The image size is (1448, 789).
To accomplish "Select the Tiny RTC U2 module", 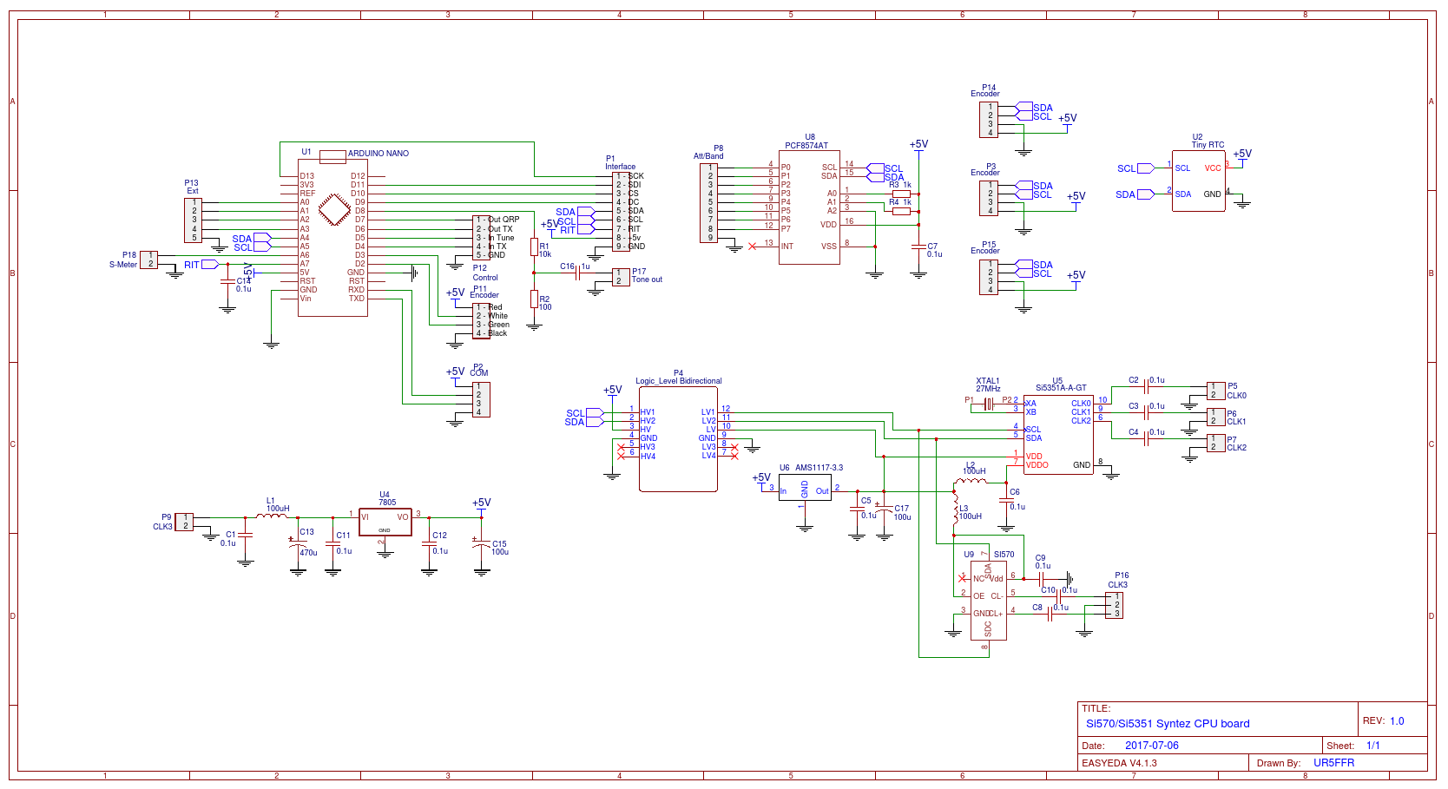I will [x=1198, y=181].
